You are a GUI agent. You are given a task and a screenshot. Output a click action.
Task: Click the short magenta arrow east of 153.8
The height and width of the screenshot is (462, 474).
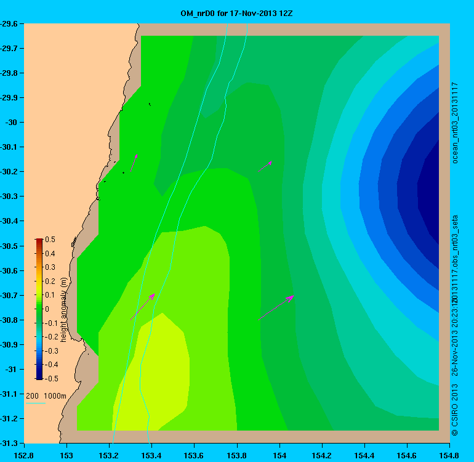[265, 166]
